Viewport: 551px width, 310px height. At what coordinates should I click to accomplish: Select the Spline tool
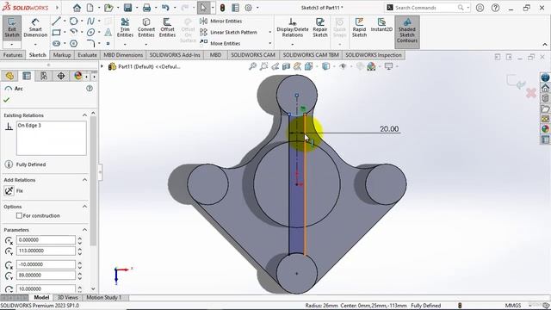(x=90, y=22)
